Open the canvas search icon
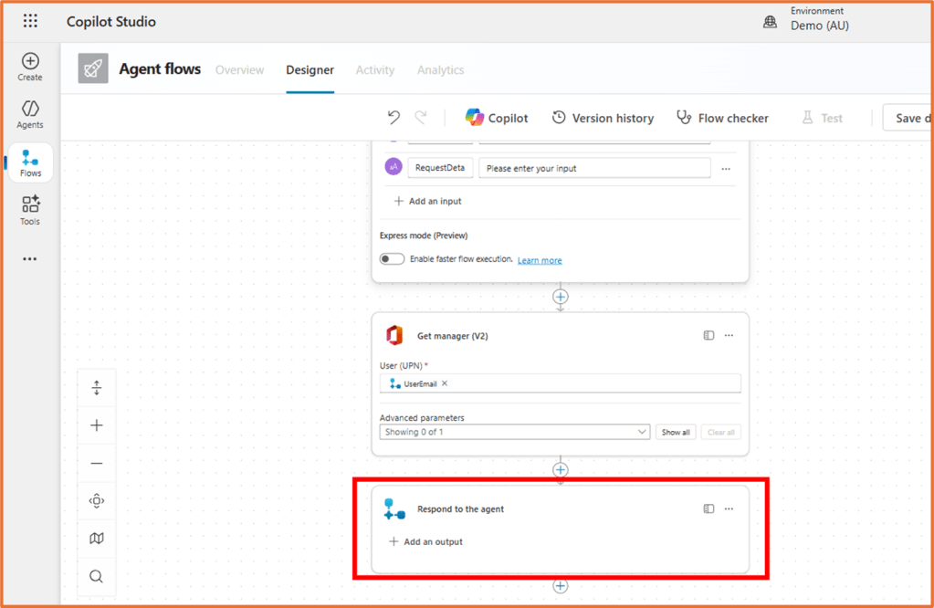Viewport: 934px width, 608px height. click(96, 576)
